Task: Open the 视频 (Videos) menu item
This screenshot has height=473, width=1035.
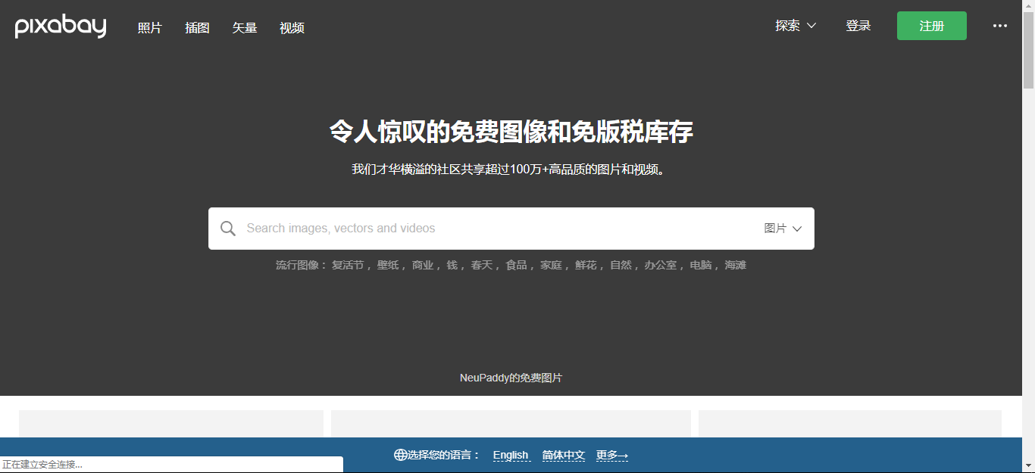Action: click(x=292, y=27)
